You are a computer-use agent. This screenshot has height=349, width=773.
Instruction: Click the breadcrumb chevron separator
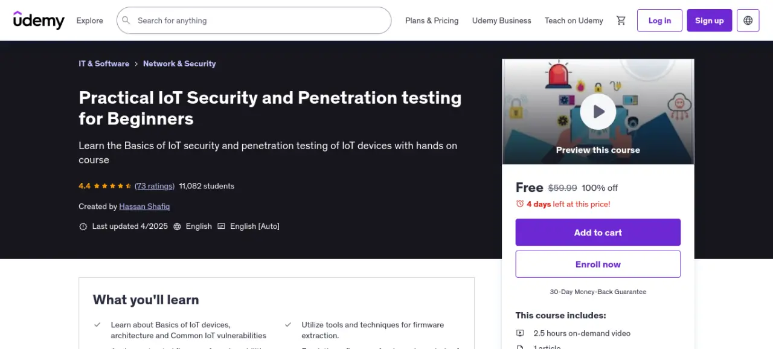tap(136, 63)
